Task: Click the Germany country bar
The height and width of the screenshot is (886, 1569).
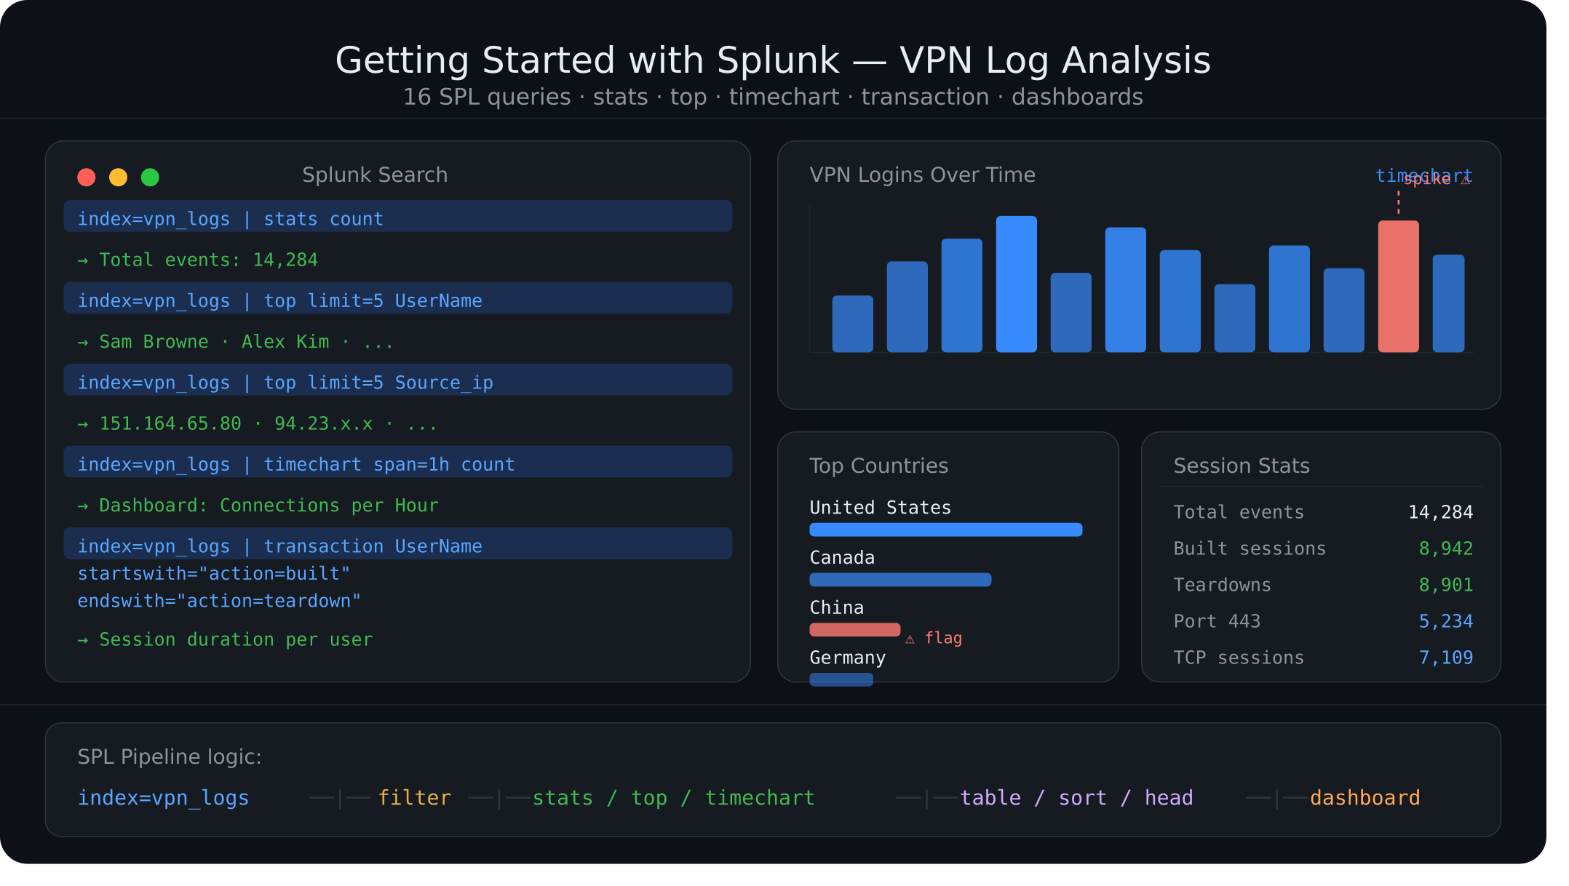Action: coord(841,679)
